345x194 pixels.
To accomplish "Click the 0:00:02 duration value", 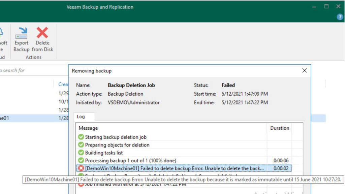I will point(281,168).
